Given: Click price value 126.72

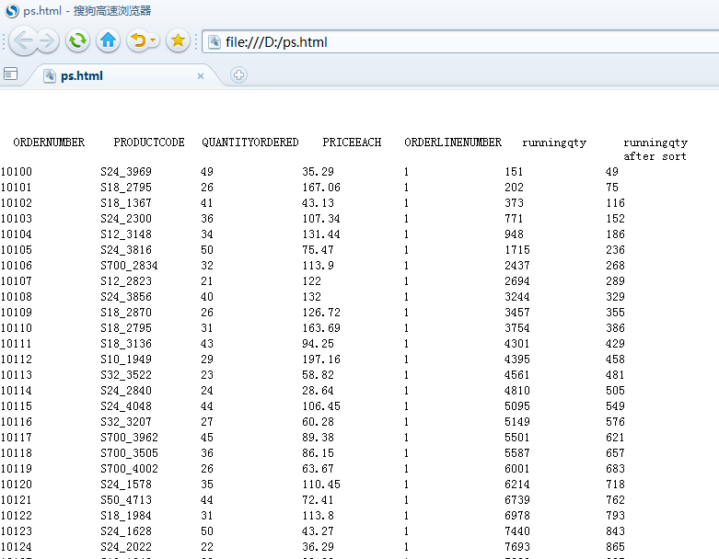Looking at the screenshot, I should pyautogui.click(x=321, y=313).
